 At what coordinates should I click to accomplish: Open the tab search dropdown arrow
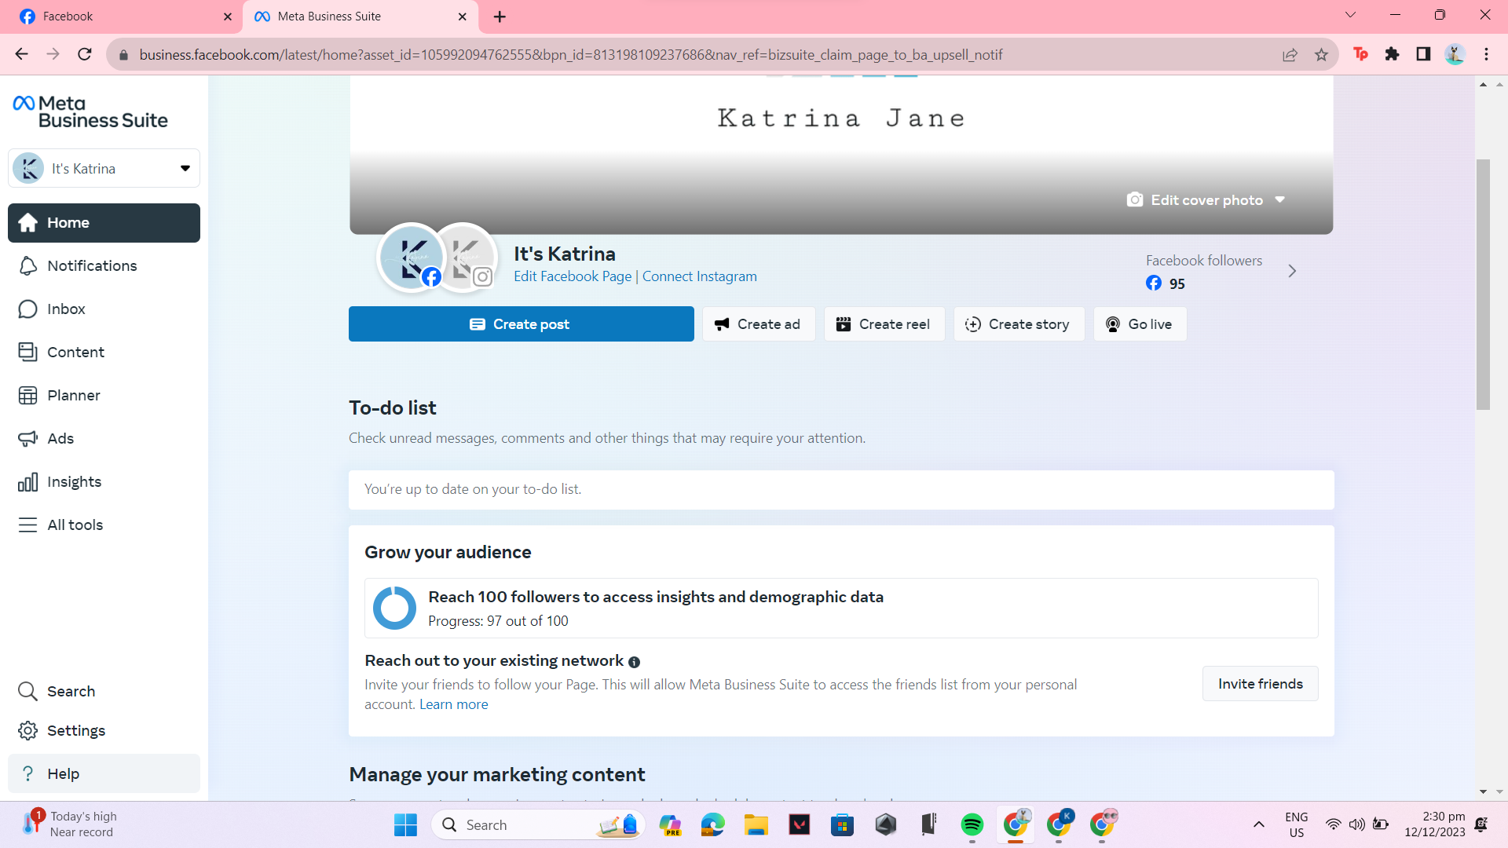tap(1351, 15)
